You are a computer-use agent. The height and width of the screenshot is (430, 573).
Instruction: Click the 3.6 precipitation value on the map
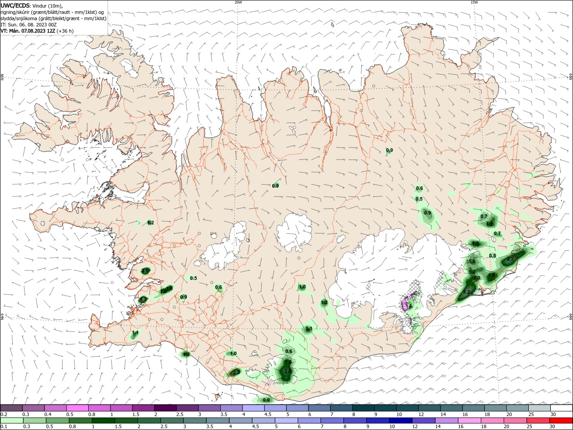pyautogui.click(x=145, y=271)
